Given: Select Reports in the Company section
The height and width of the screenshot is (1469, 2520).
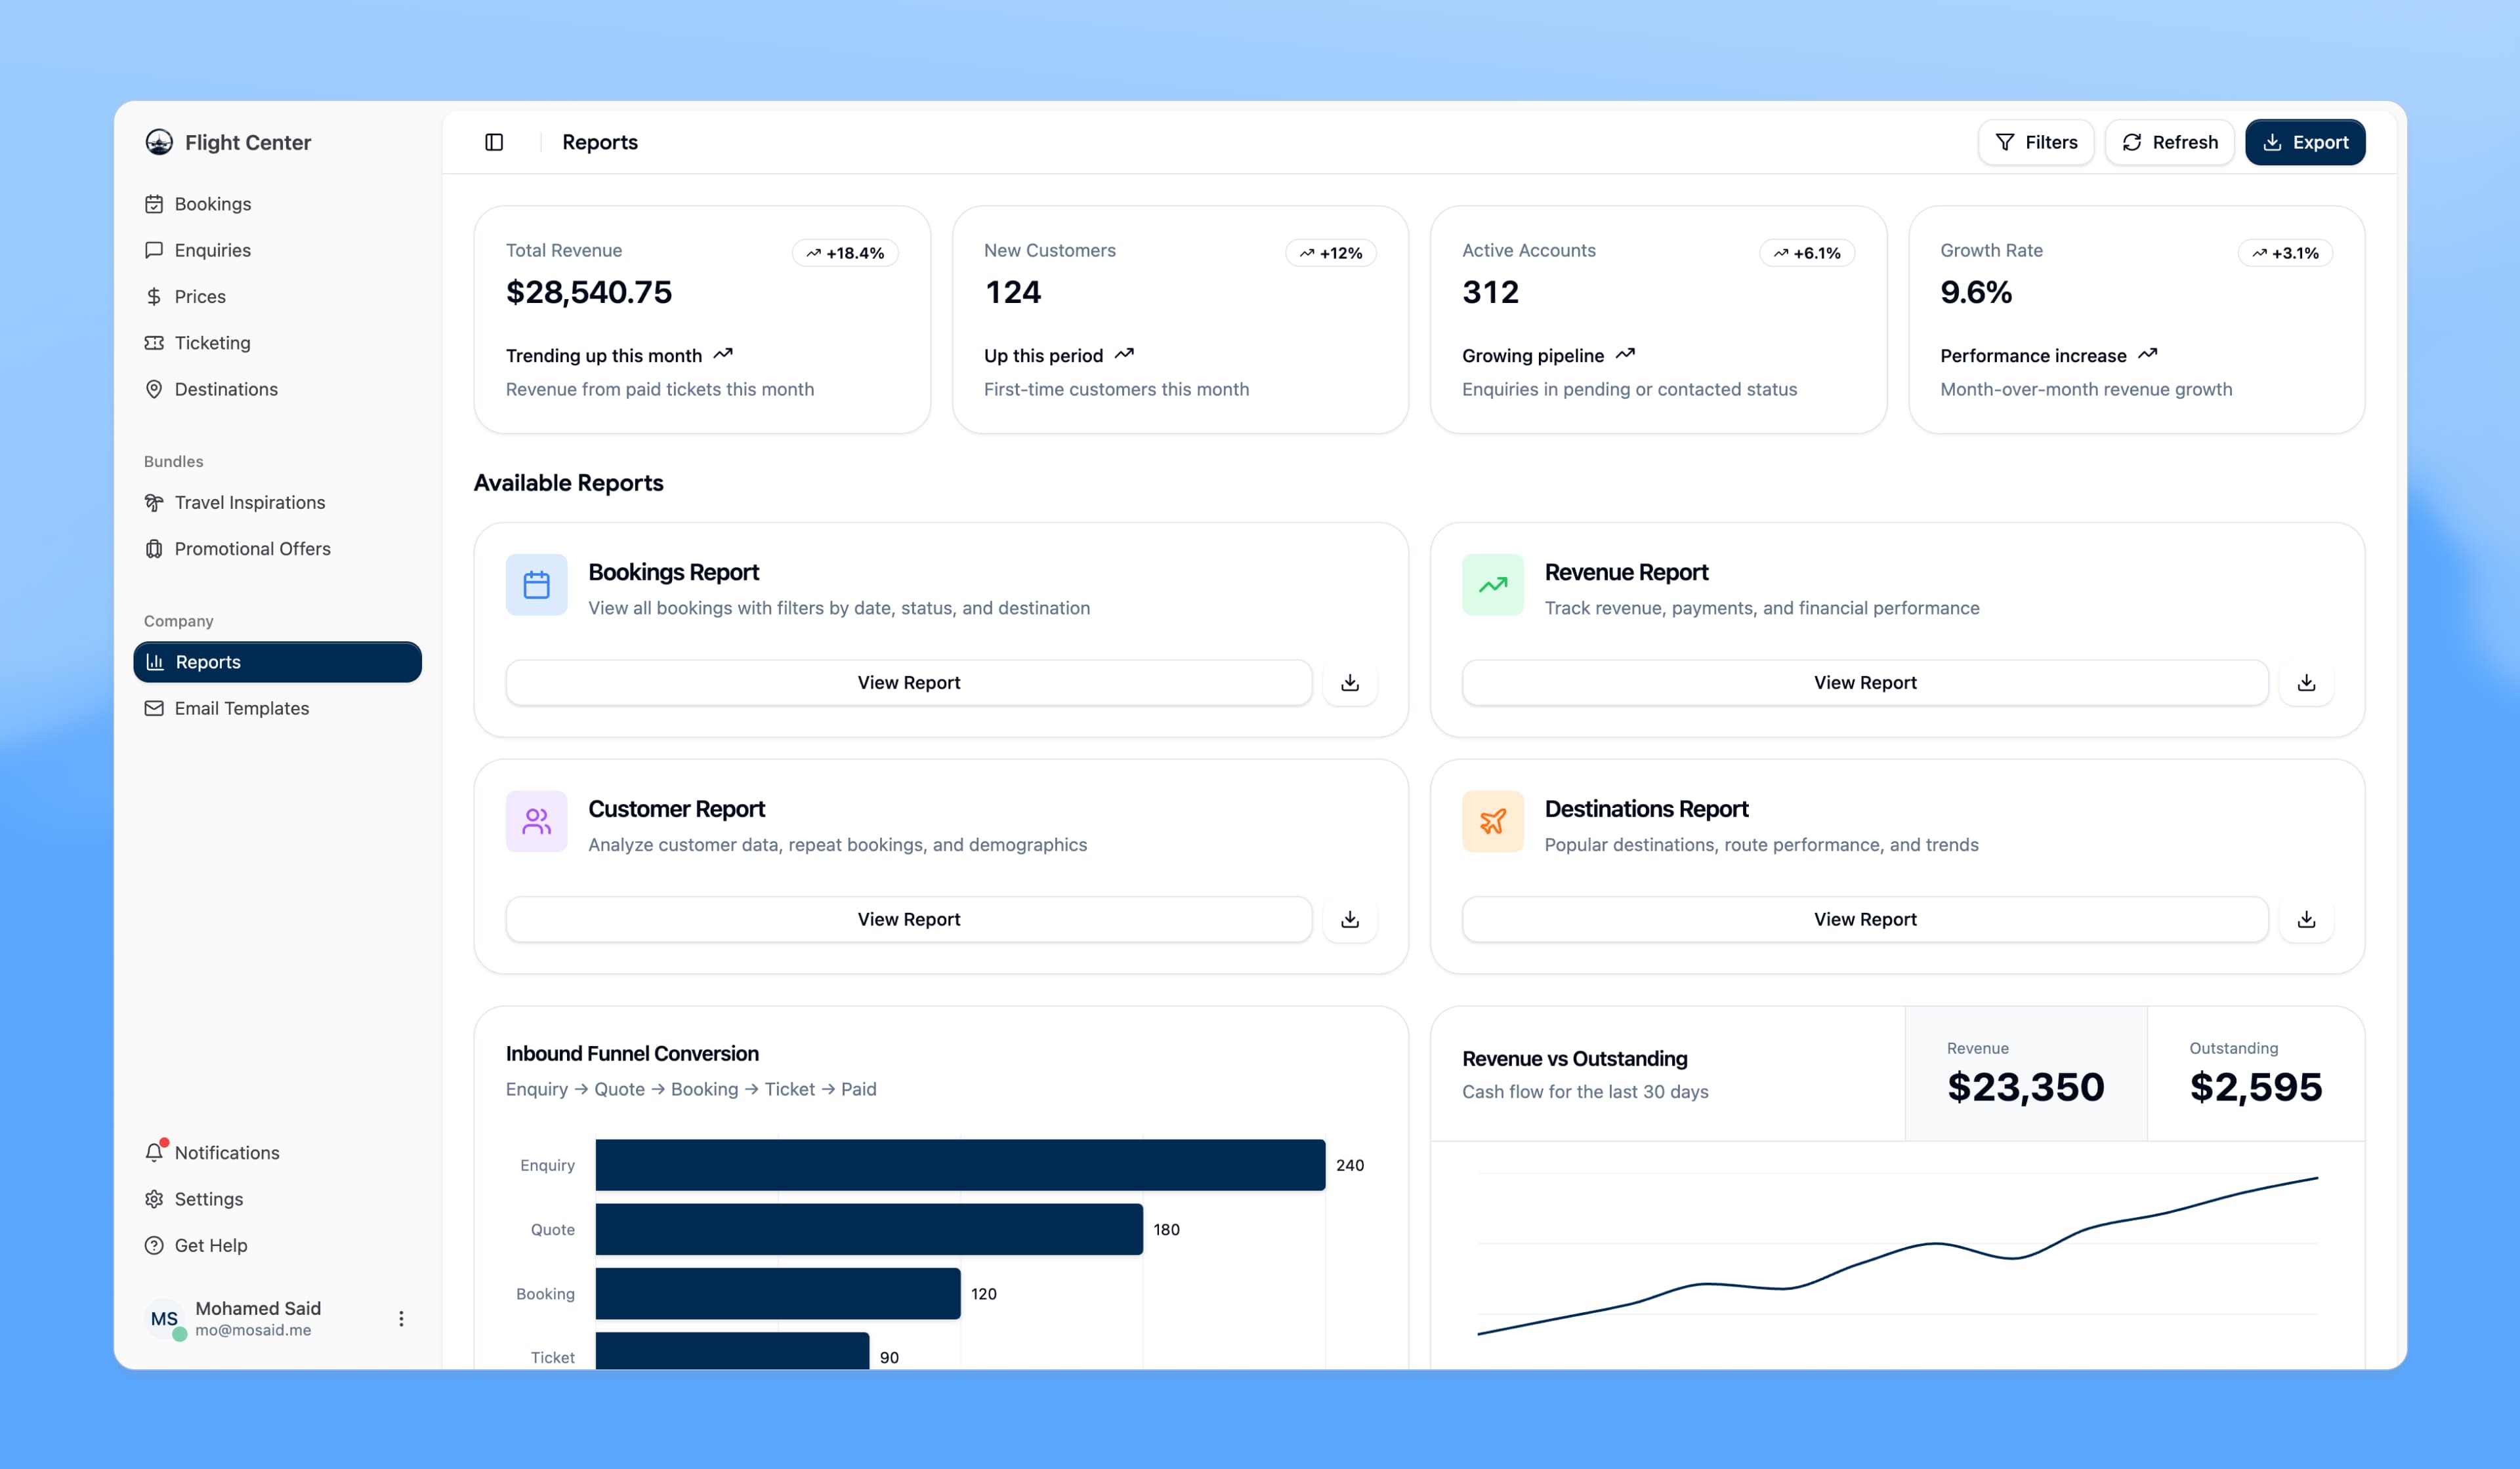Looking at the screenshot, I should (207, 662).
